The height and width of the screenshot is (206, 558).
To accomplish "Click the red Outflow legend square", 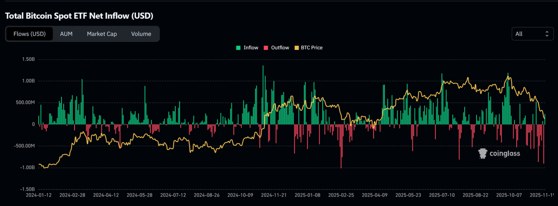I will 265,48.
